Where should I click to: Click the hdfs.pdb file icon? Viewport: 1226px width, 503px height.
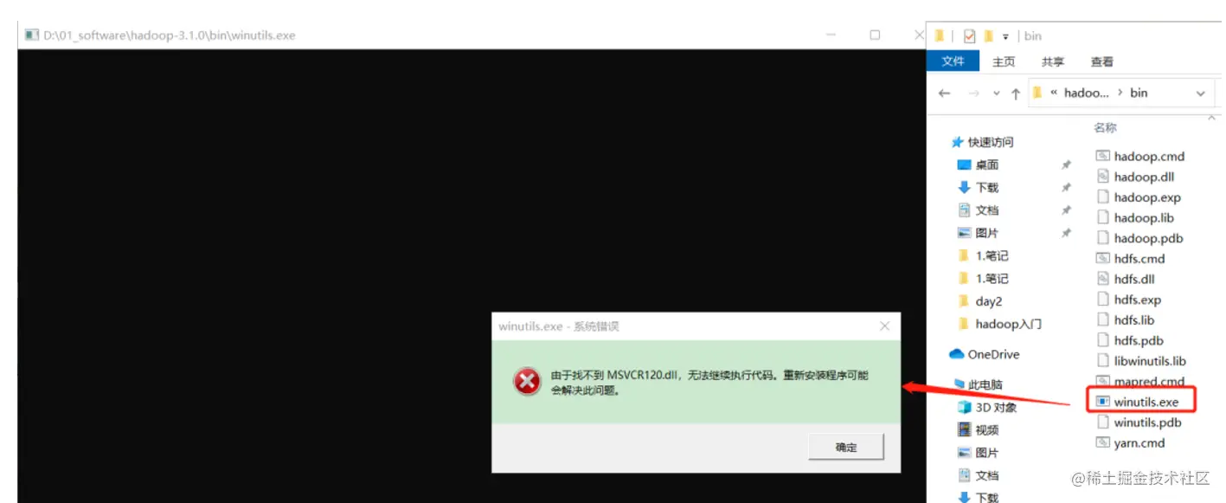click(1102, 340)
